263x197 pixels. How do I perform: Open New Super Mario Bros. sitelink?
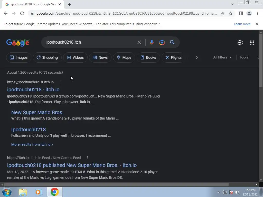(37, 112)
